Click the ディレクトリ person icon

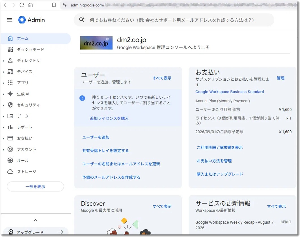click(10, 61)
